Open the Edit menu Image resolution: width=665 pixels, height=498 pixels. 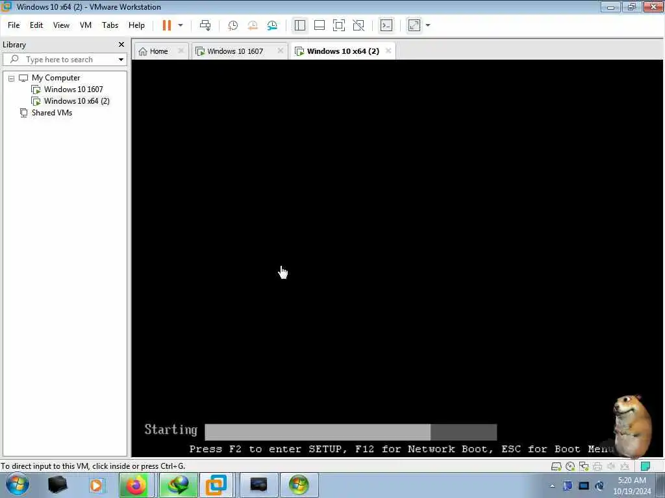36,25
